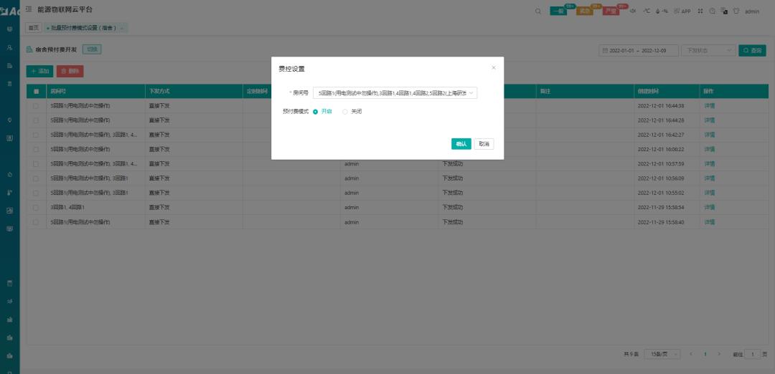This screenshot has height=374, width=775.
Task: Check the row created 2022-12-01 10:57:59
Action: [36, 164]
